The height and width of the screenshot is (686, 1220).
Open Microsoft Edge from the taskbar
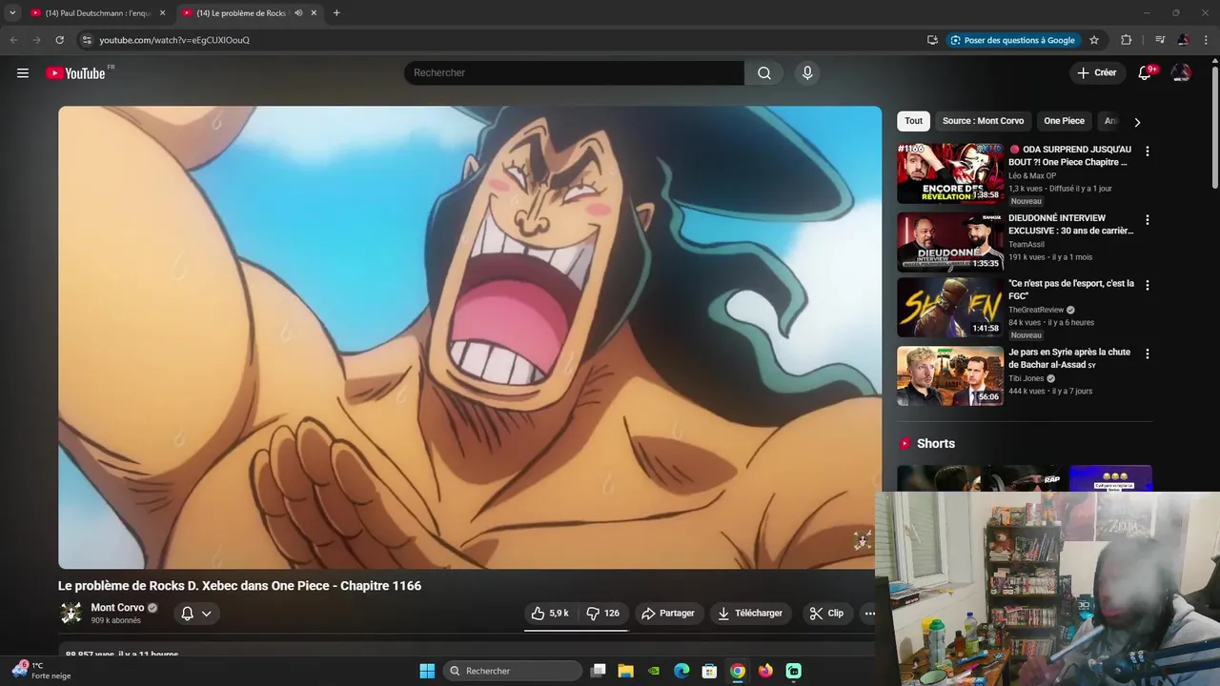(x=681, y=671)
